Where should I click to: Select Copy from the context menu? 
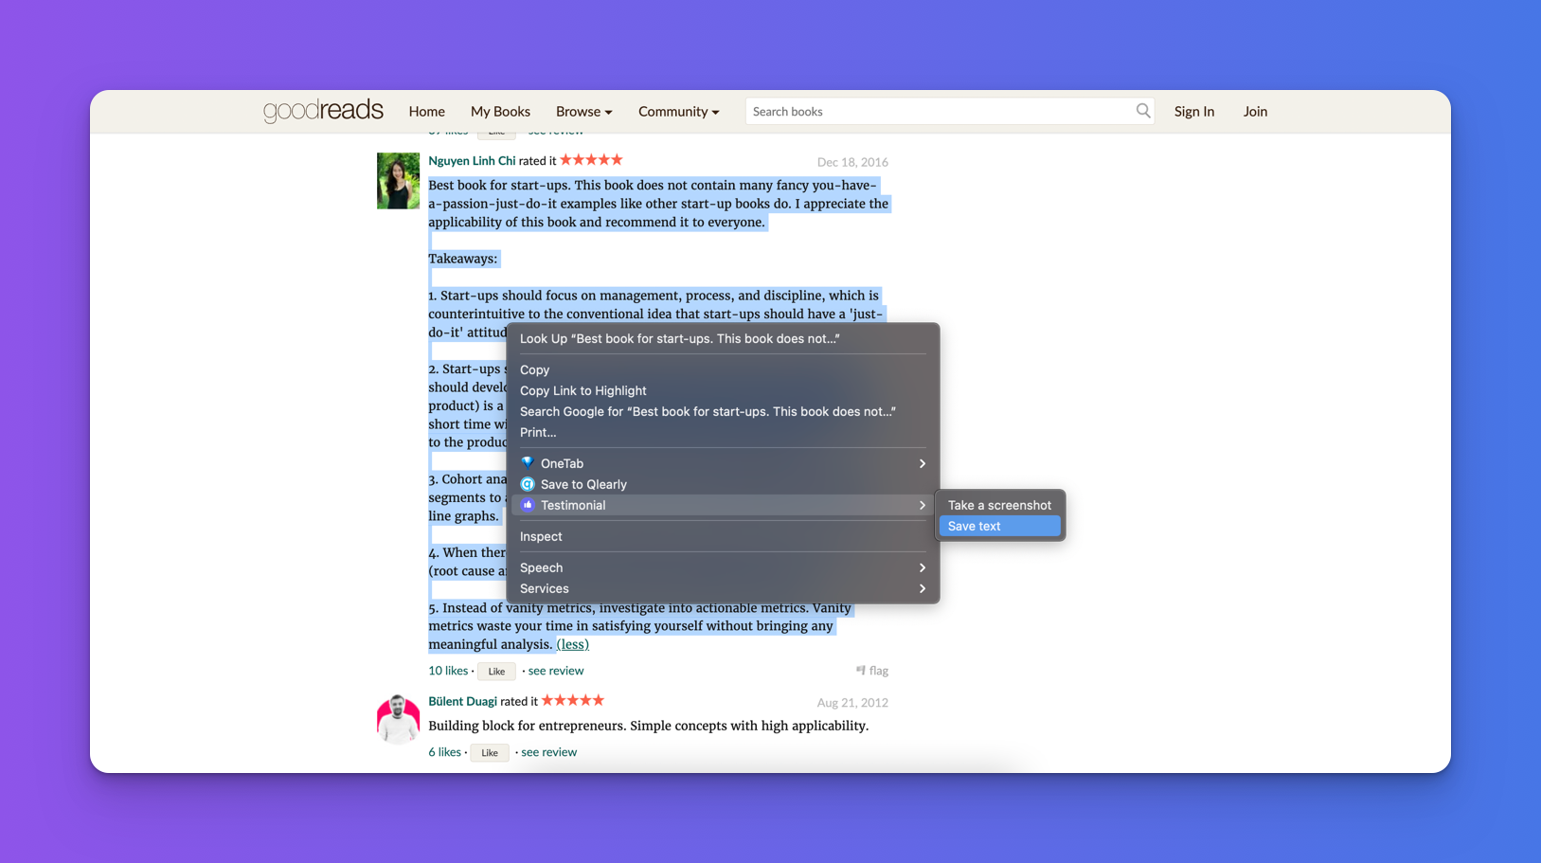point(534,369)
